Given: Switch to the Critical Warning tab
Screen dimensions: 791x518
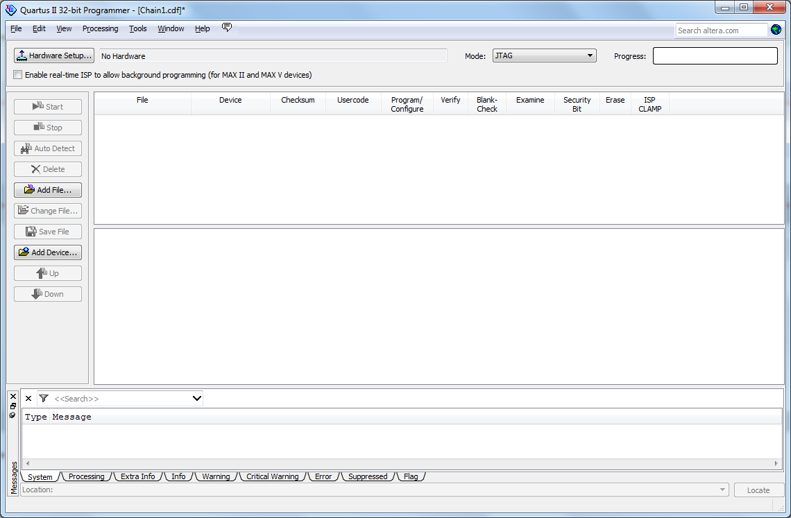Looking at the screenshot, I should (273, 476).
